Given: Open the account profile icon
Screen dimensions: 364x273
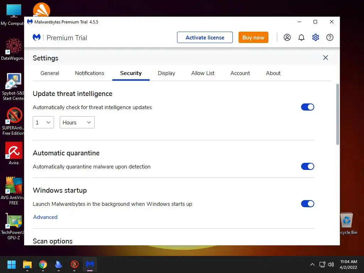Looking at the screenshot, I should 287,37.
